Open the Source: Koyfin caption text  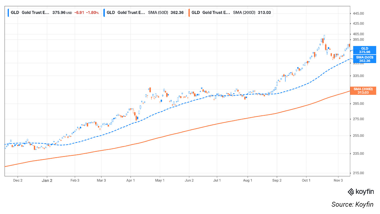tap(352, 204)
